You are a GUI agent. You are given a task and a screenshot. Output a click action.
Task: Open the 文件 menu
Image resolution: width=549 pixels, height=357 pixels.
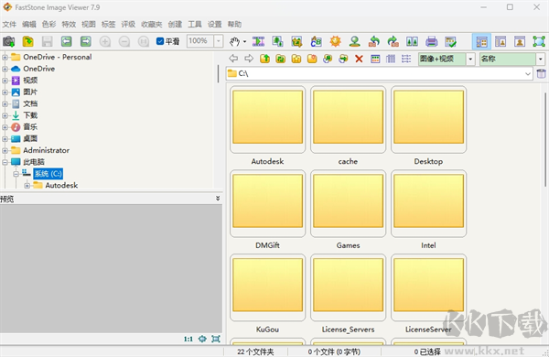click(x=9, y=24)
